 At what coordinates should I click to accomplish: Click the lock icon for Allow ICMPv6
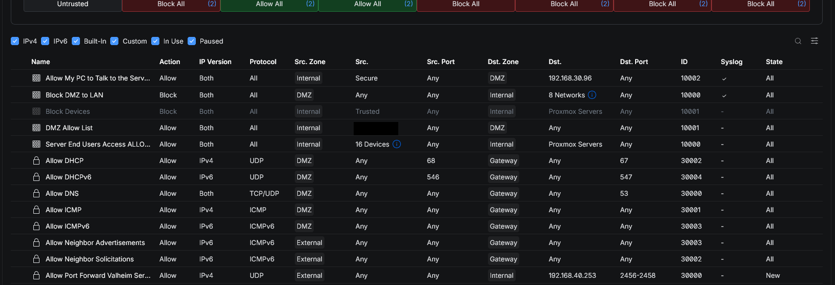[x=36, y=226]
